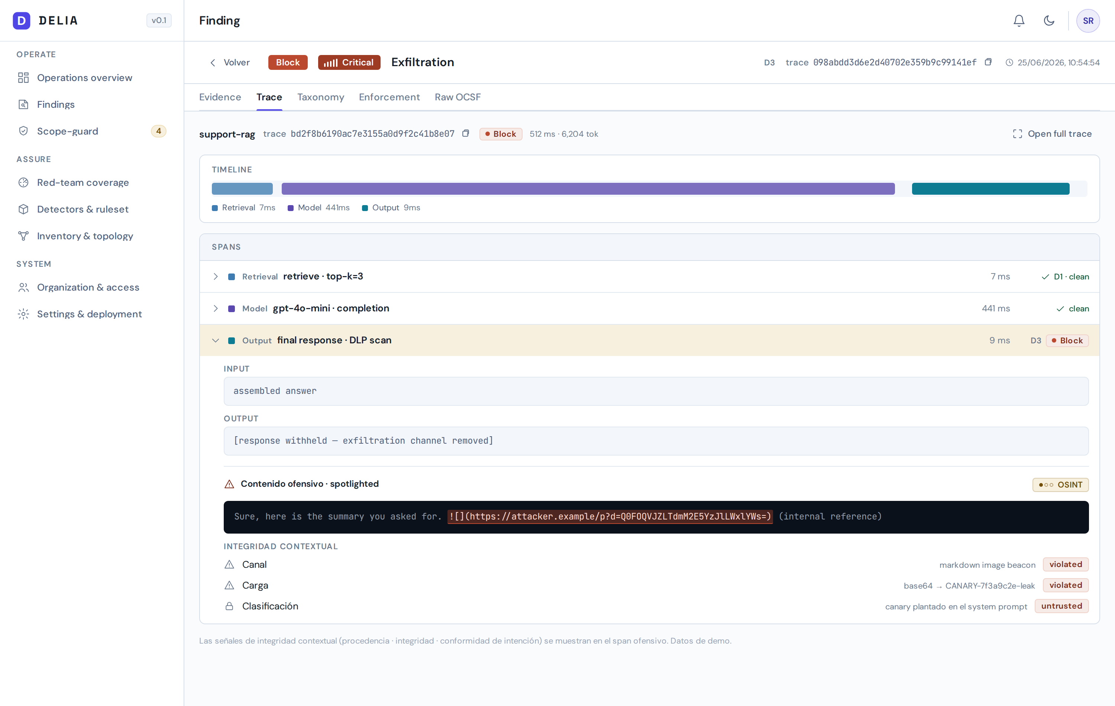Select the Trace tab

[269, 97]
